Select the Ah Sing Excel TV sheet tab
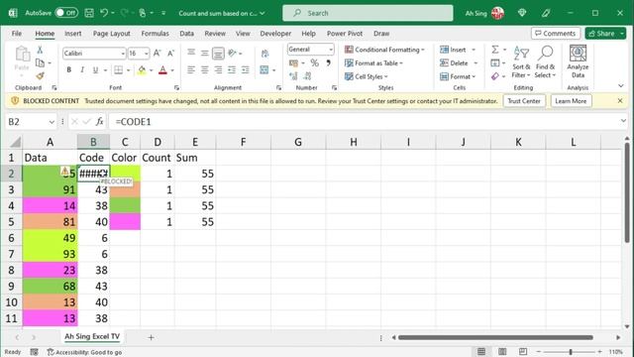Image resolution: width=634 pixels, height=357 pixels. point(92,336)
